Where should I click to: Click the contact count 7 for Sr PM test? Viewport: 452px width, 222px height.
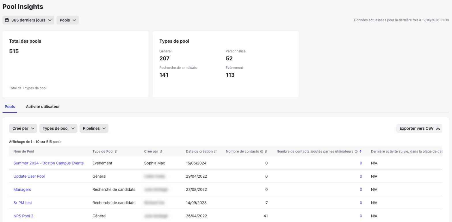point(267,203)
